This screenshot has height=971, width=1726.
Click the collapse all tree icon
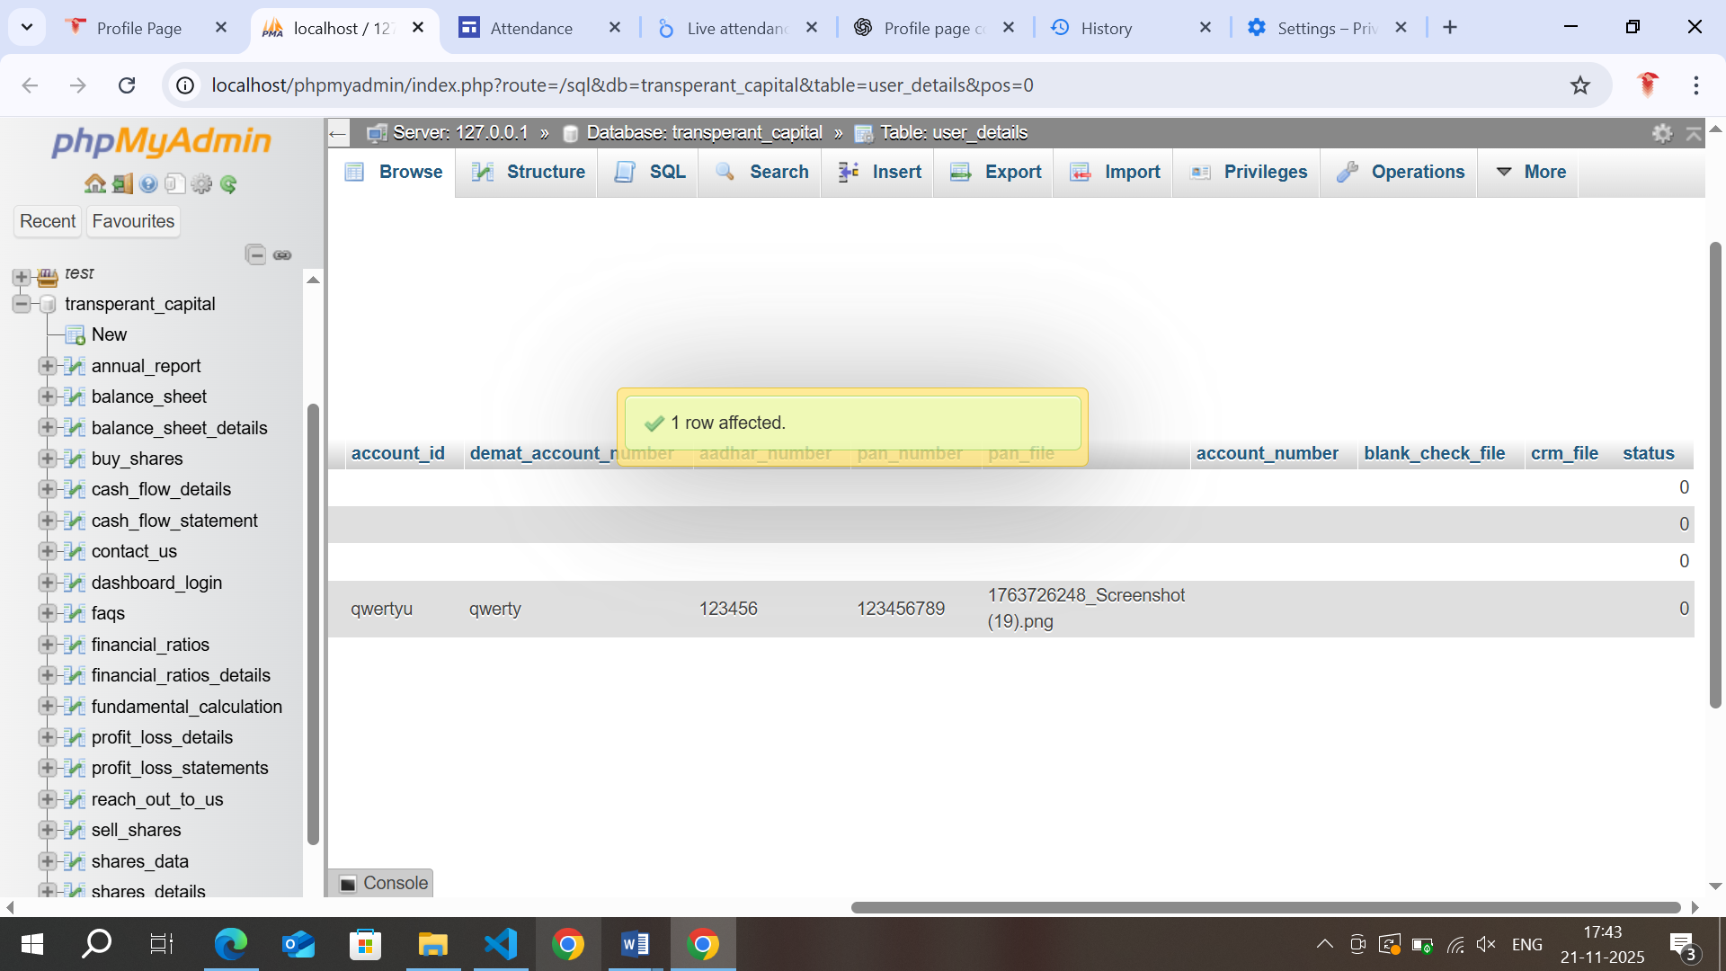click(x=255, y=254)
